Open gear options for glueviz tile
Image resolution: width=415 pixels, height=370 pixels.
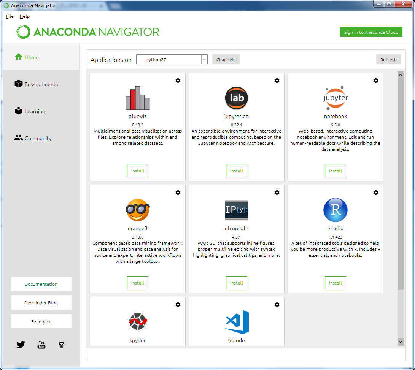178,81
